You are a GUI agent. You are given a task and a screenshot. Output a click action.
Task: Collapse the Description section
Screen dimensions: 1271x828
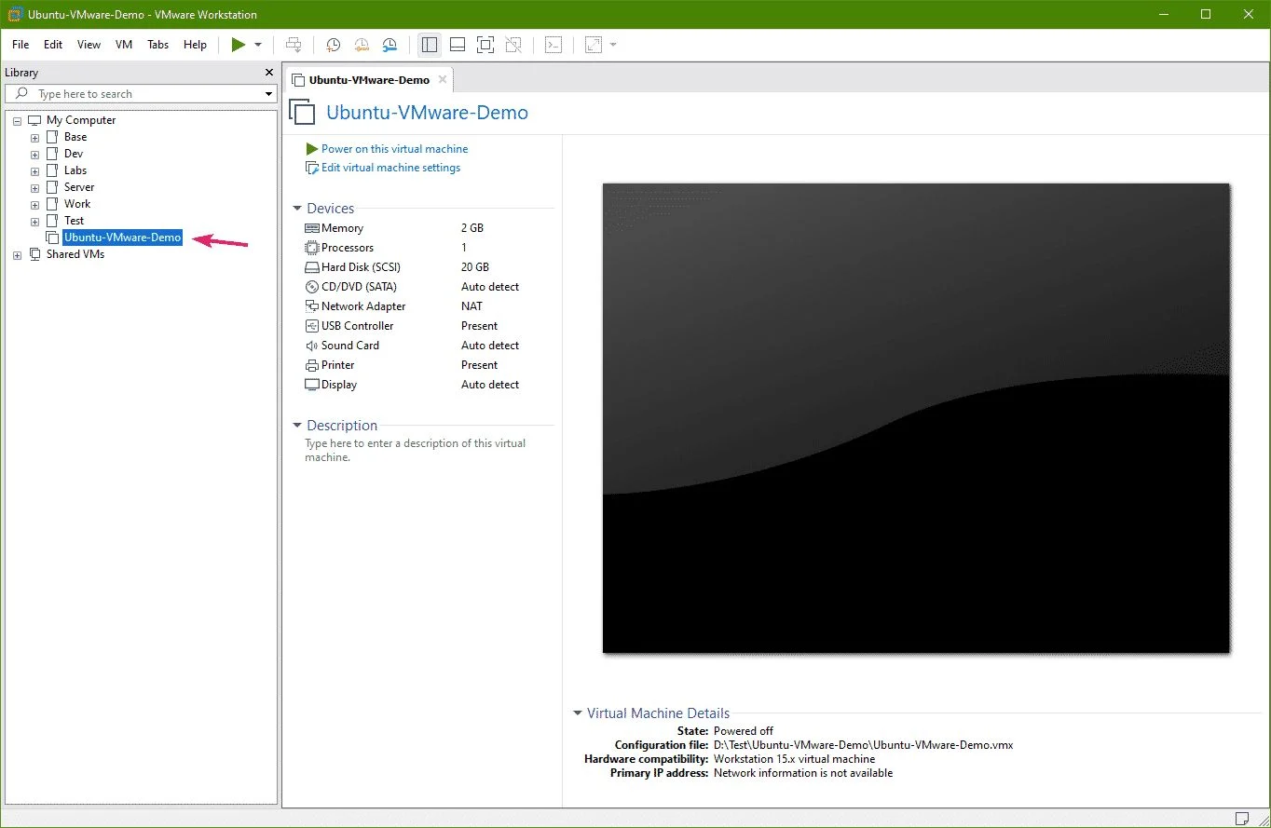[297, 426]
